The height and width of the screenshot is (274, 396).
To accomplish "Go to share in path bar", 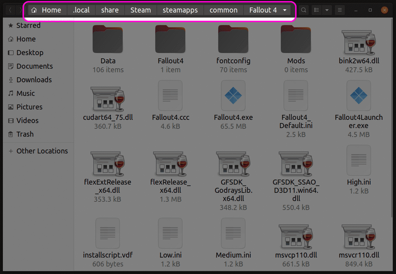I will tap(110, 10).
